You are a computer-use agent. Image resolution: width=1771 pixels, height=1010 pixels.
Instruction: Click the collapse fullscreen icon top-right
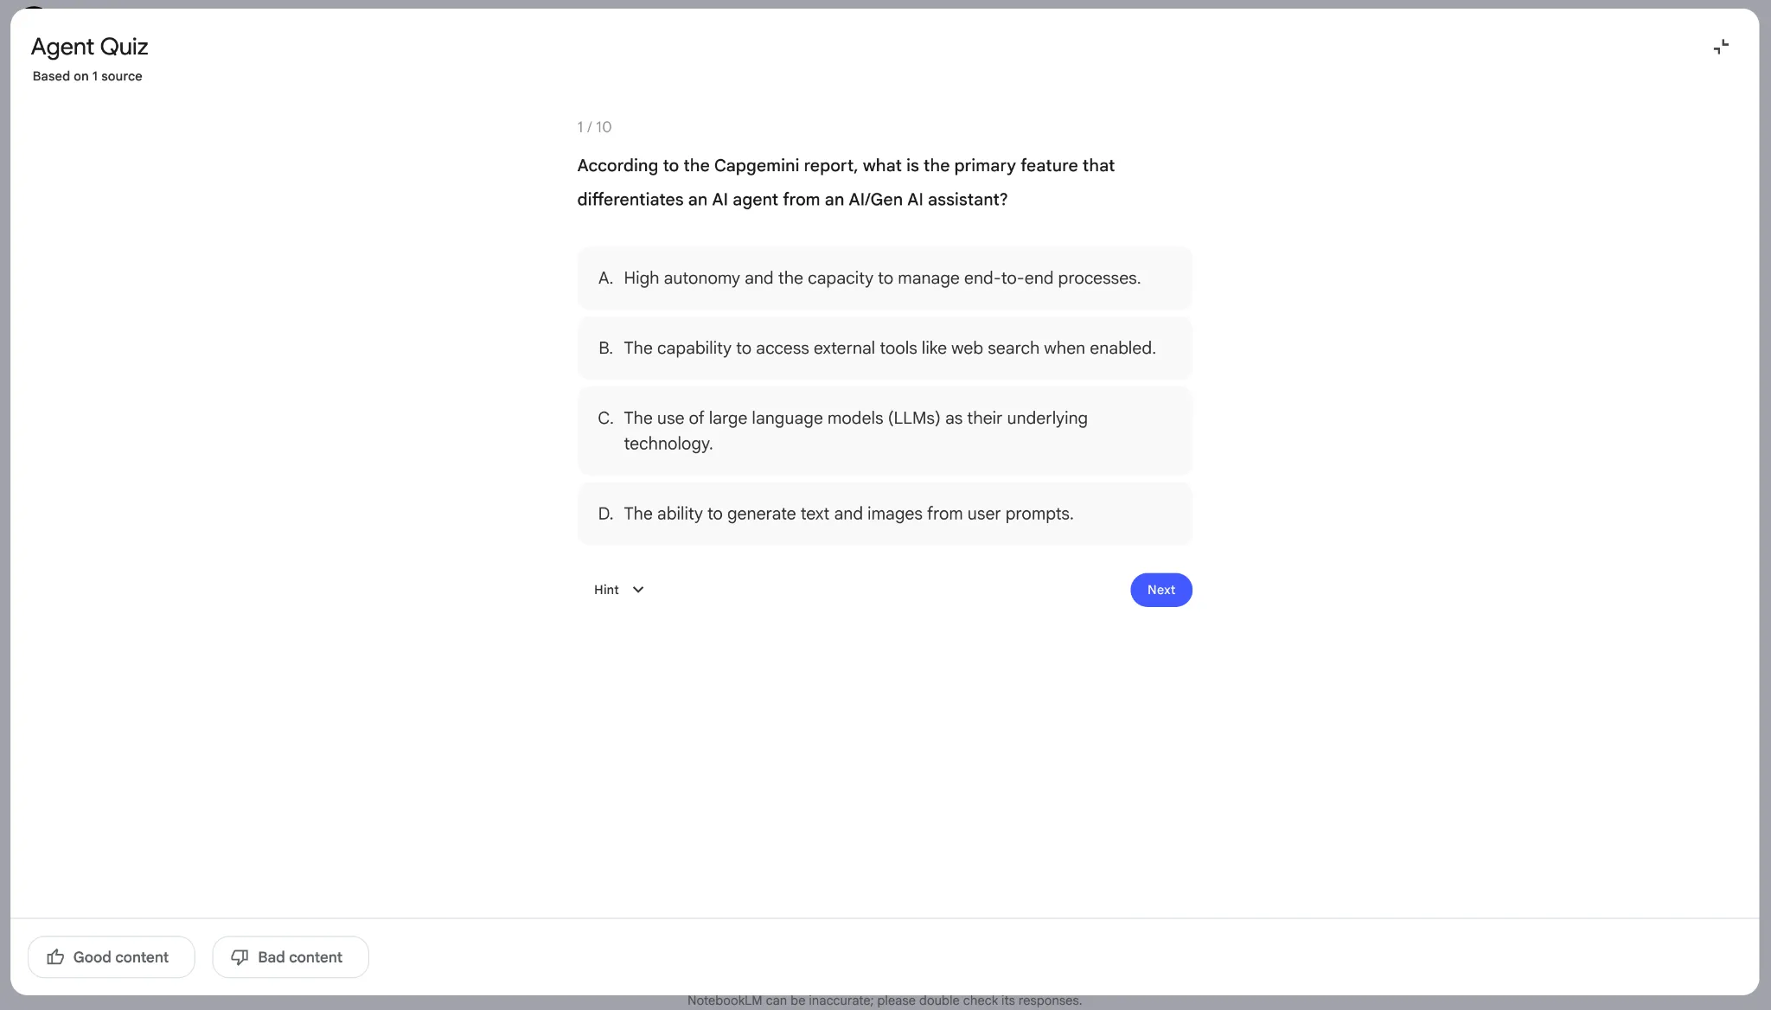point(1721,47)
